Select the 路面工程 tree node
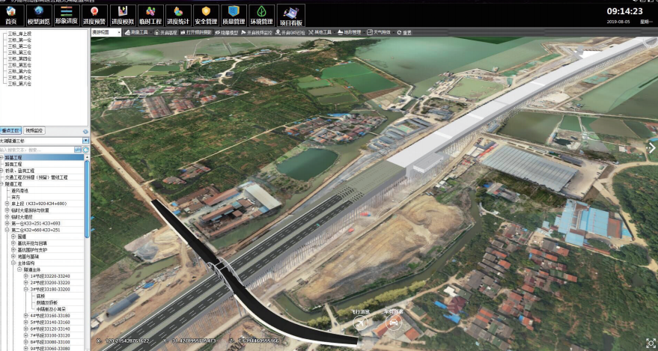This screenshot has height=351, width=658. coord(13,164)
